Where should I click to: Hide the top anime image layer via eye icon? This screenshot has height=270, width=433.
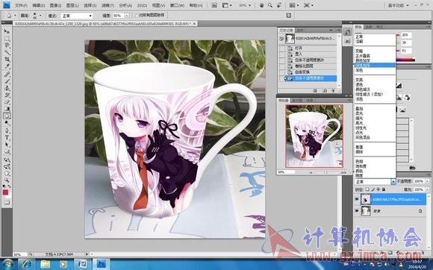(x=357, y=199)
